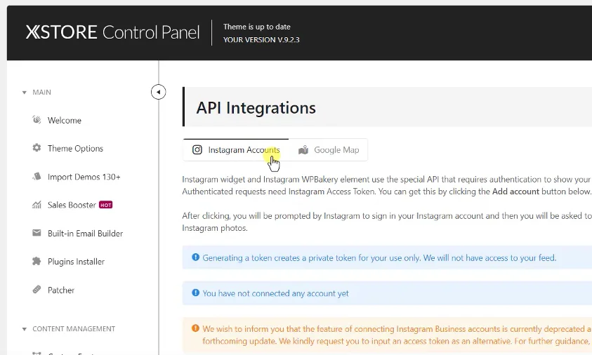The image size is (592, 355).
Task: Click the Google Map icon
Action: pyautogui.click(x=303, y=150)
